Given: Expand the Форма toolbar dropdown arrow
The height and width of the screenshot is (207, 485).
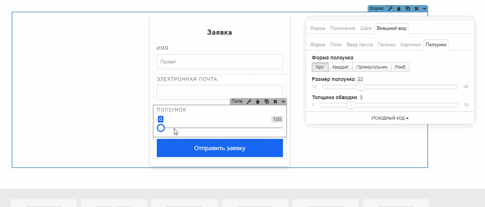Looking at the screenshot, I should (x=424, y=8).
